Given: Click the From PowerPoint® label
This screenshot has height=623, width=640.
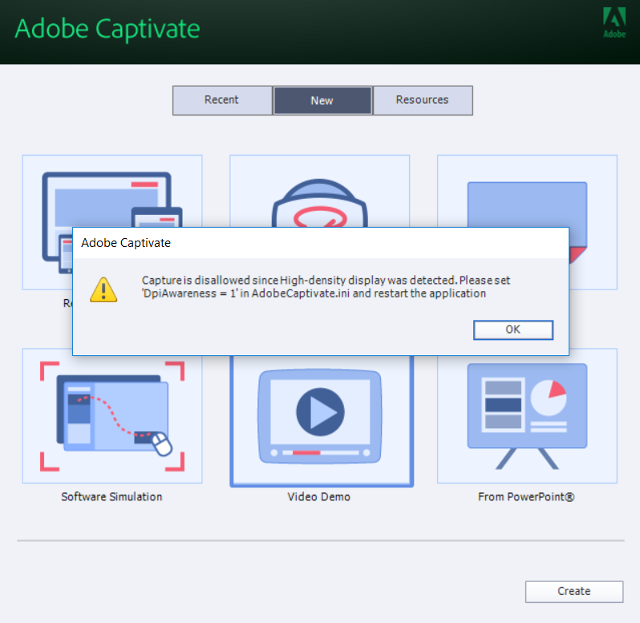Looking at the screenshot, I should 526,497.
